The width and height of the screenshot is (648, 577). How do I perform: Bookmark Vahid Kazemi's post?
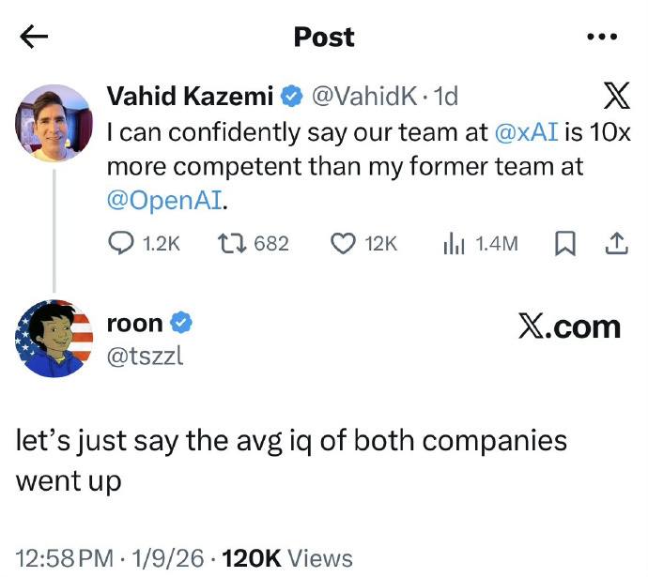(x=564, y=244)
